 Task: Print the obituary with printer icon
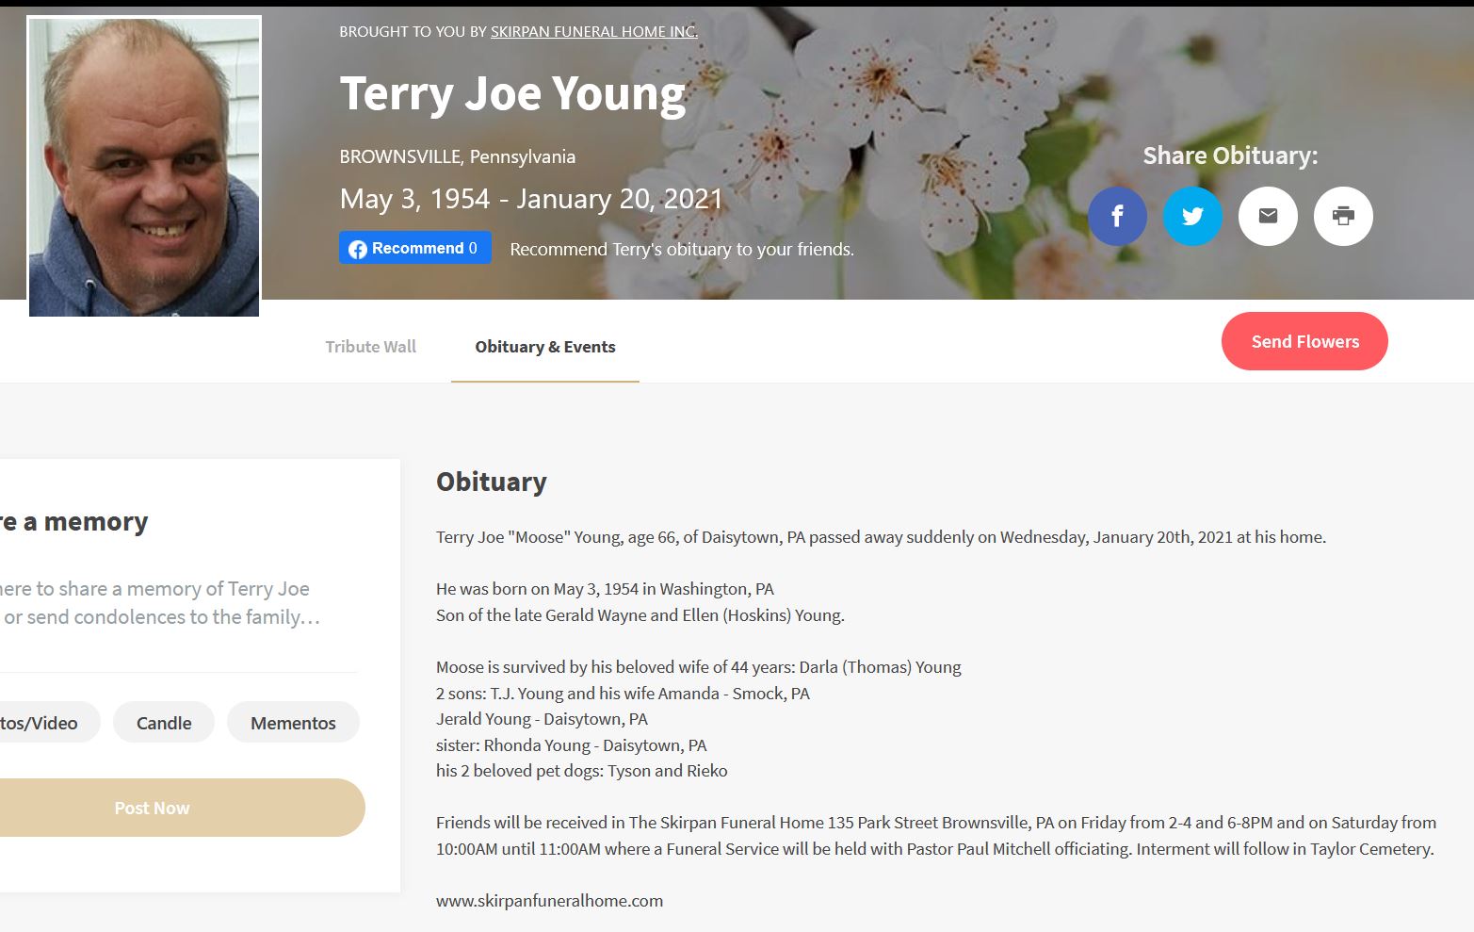(1343, 216)
